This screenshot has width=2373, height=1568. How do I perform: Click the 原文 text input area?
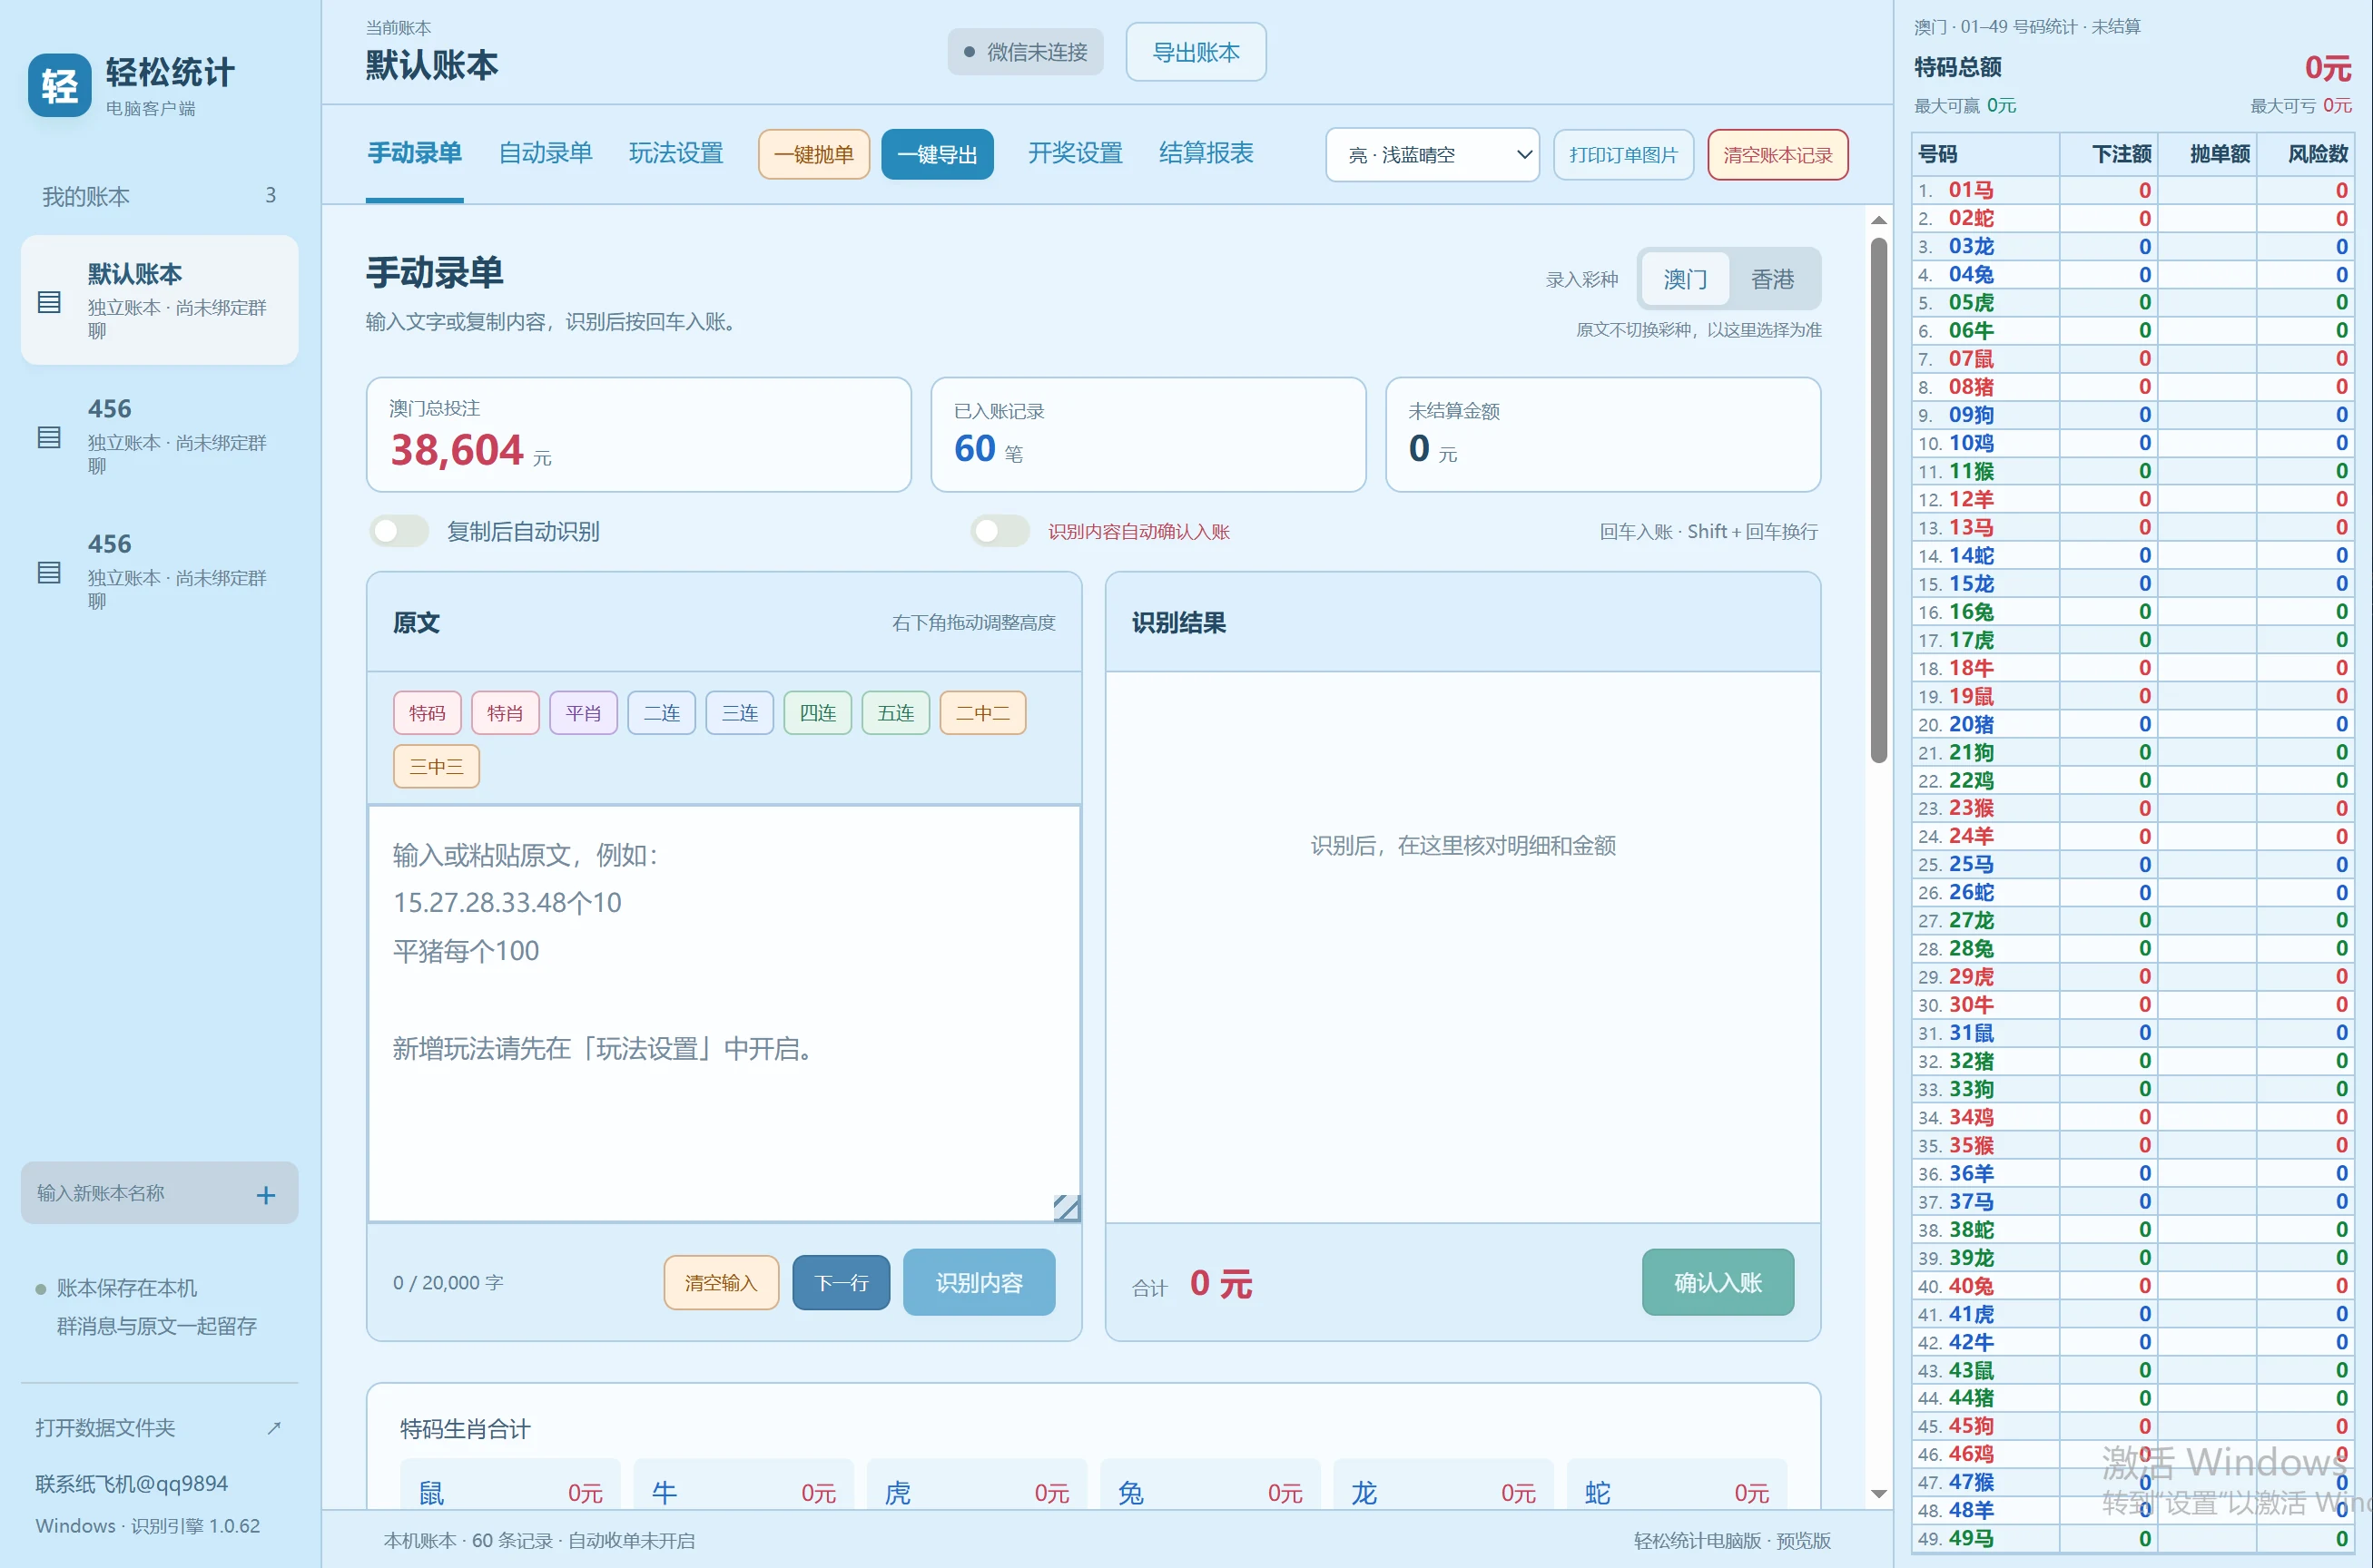tap(724, 1014)
